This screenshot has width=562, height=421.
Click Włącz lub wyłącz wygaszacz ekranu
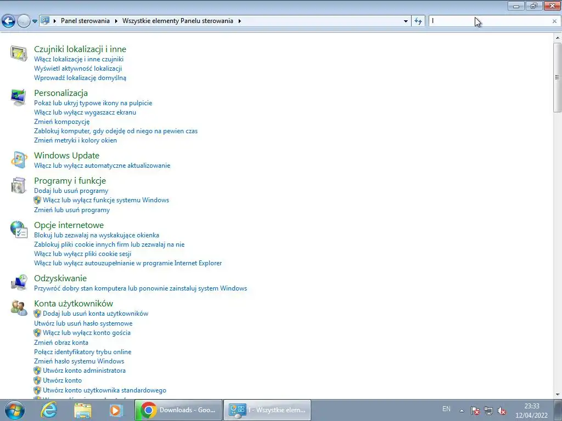tap(85, 112)
